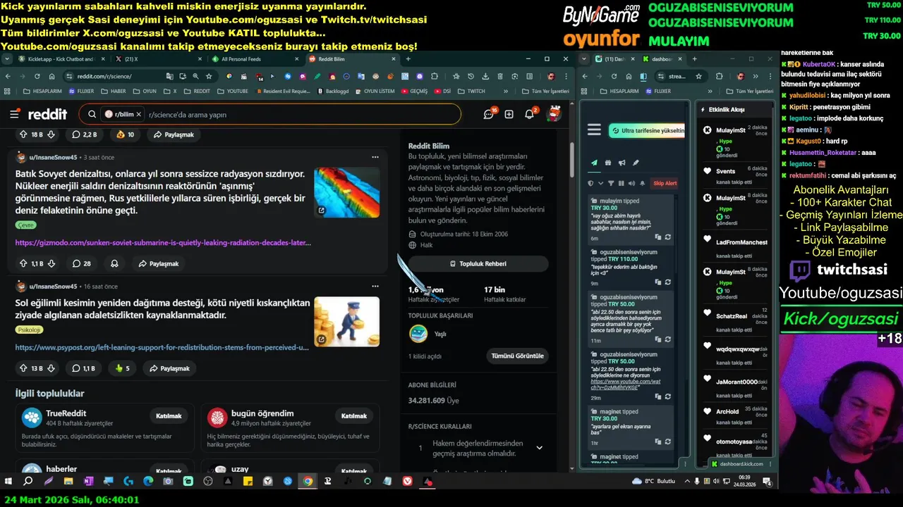Open the YOUTUBE bookmark folder

(x=232, y=91)
